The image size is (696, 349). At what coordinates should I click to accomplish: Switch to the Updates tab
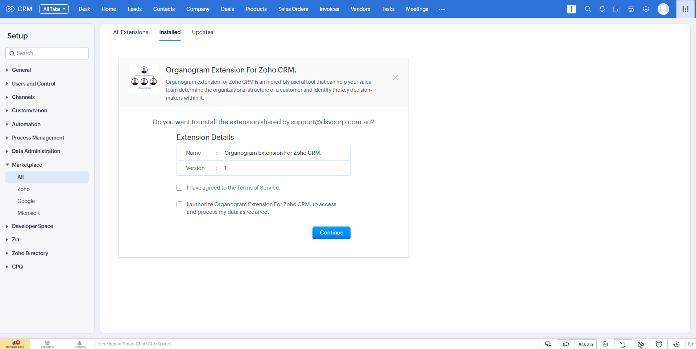click(x=203, y=32)
